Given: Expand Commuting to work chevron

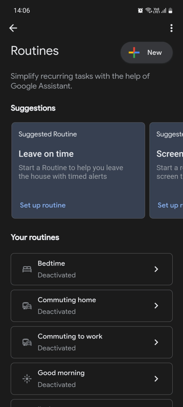Looking at the screenshot, I should [156, 342].
